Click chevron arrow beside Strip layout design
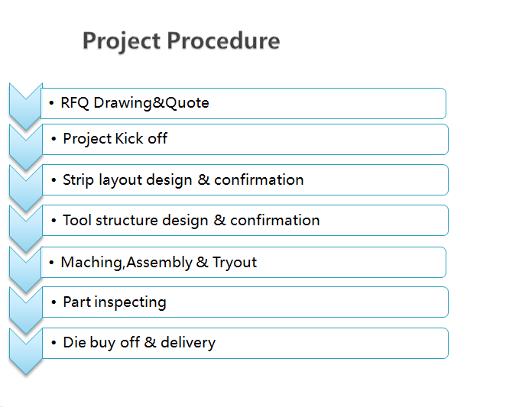This screenshot has width=519, height=407. click(25, 188)
